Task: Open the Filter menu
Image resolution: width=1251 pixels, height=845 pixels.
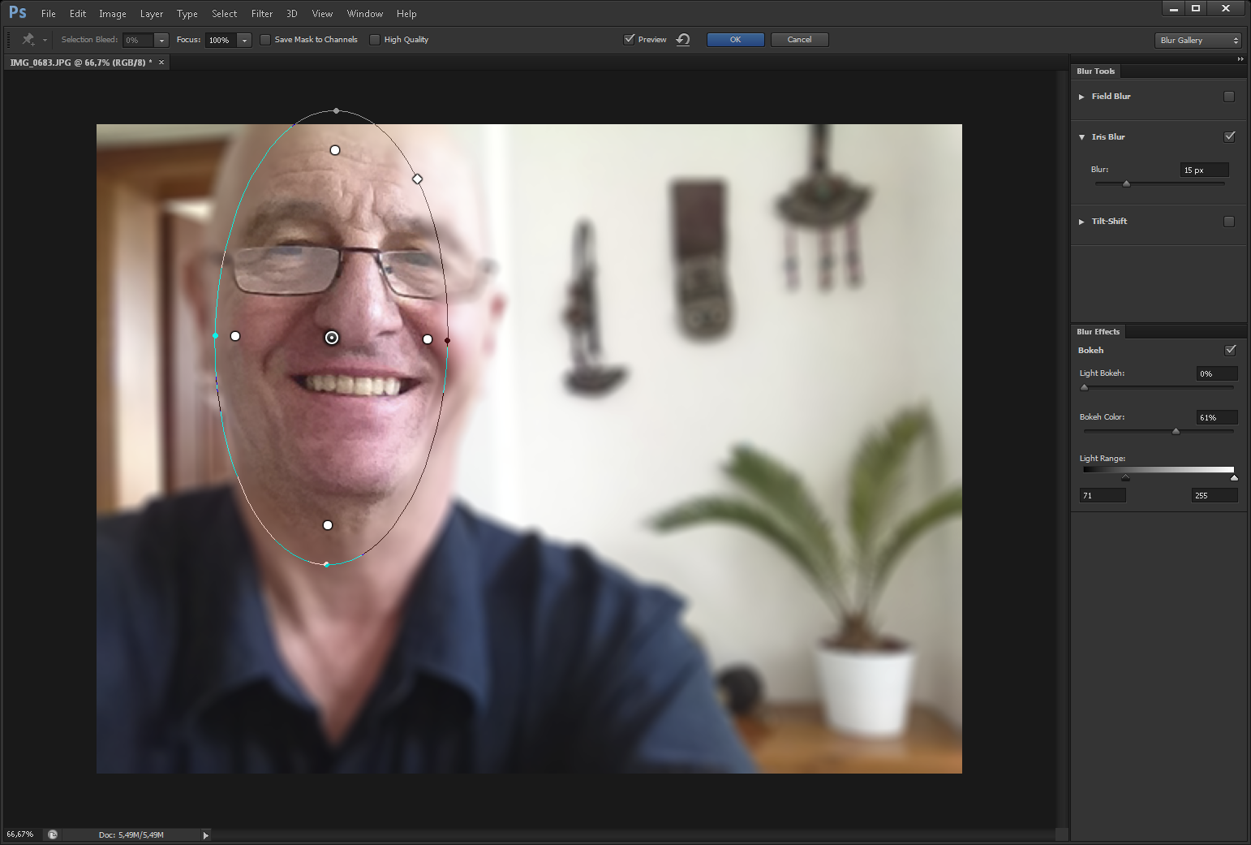Action: [x=261, y=14]
